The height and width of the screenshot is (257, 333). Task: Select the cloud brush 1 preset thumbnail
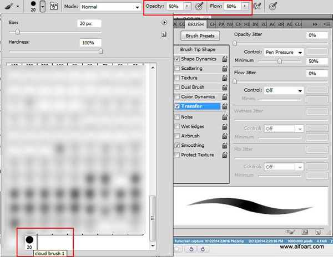point(29,243)
